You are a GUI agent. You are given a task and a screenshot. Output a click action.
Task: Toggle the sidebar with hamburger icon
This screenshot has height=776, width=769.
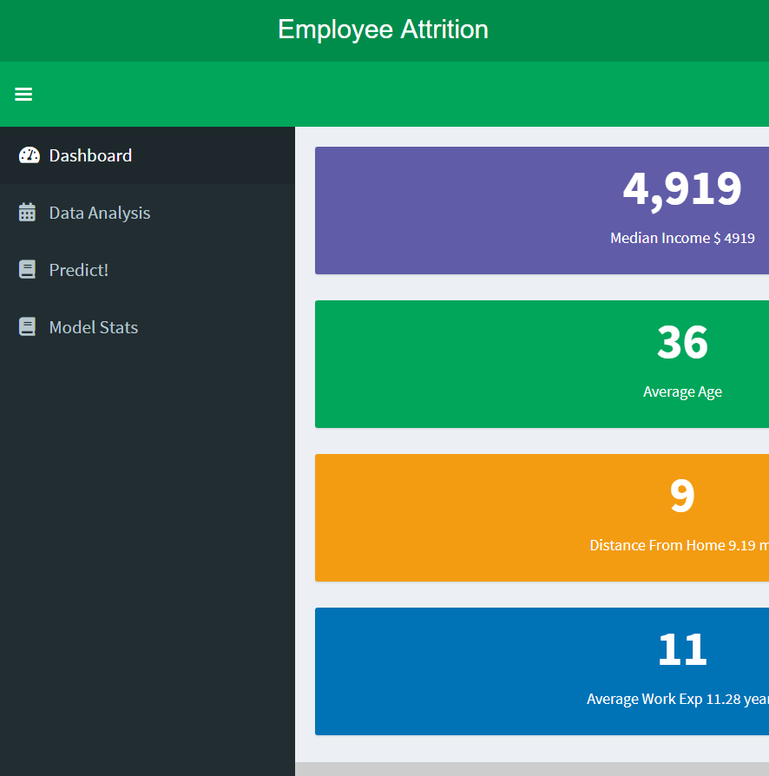[23, 94]
